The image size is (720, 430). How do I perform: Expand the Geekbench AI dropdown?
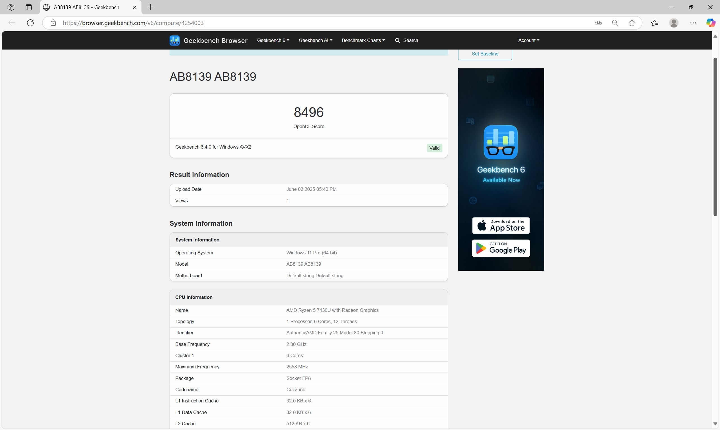[315, 40]
